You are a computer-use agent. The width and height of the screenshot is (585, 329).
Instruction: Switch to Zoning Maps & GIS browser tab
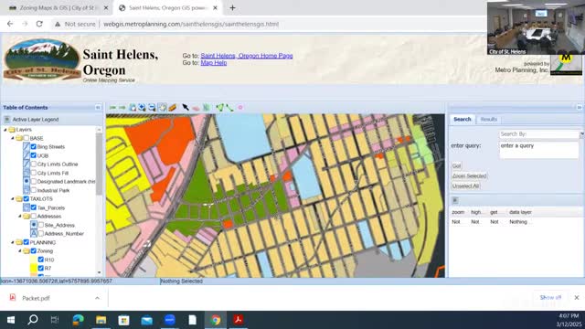[x=57, y=8]
